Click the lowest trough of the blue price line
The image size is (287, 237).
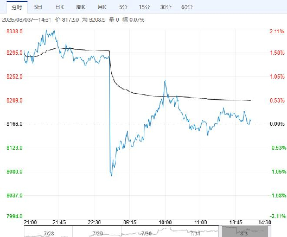click(111, 176)
